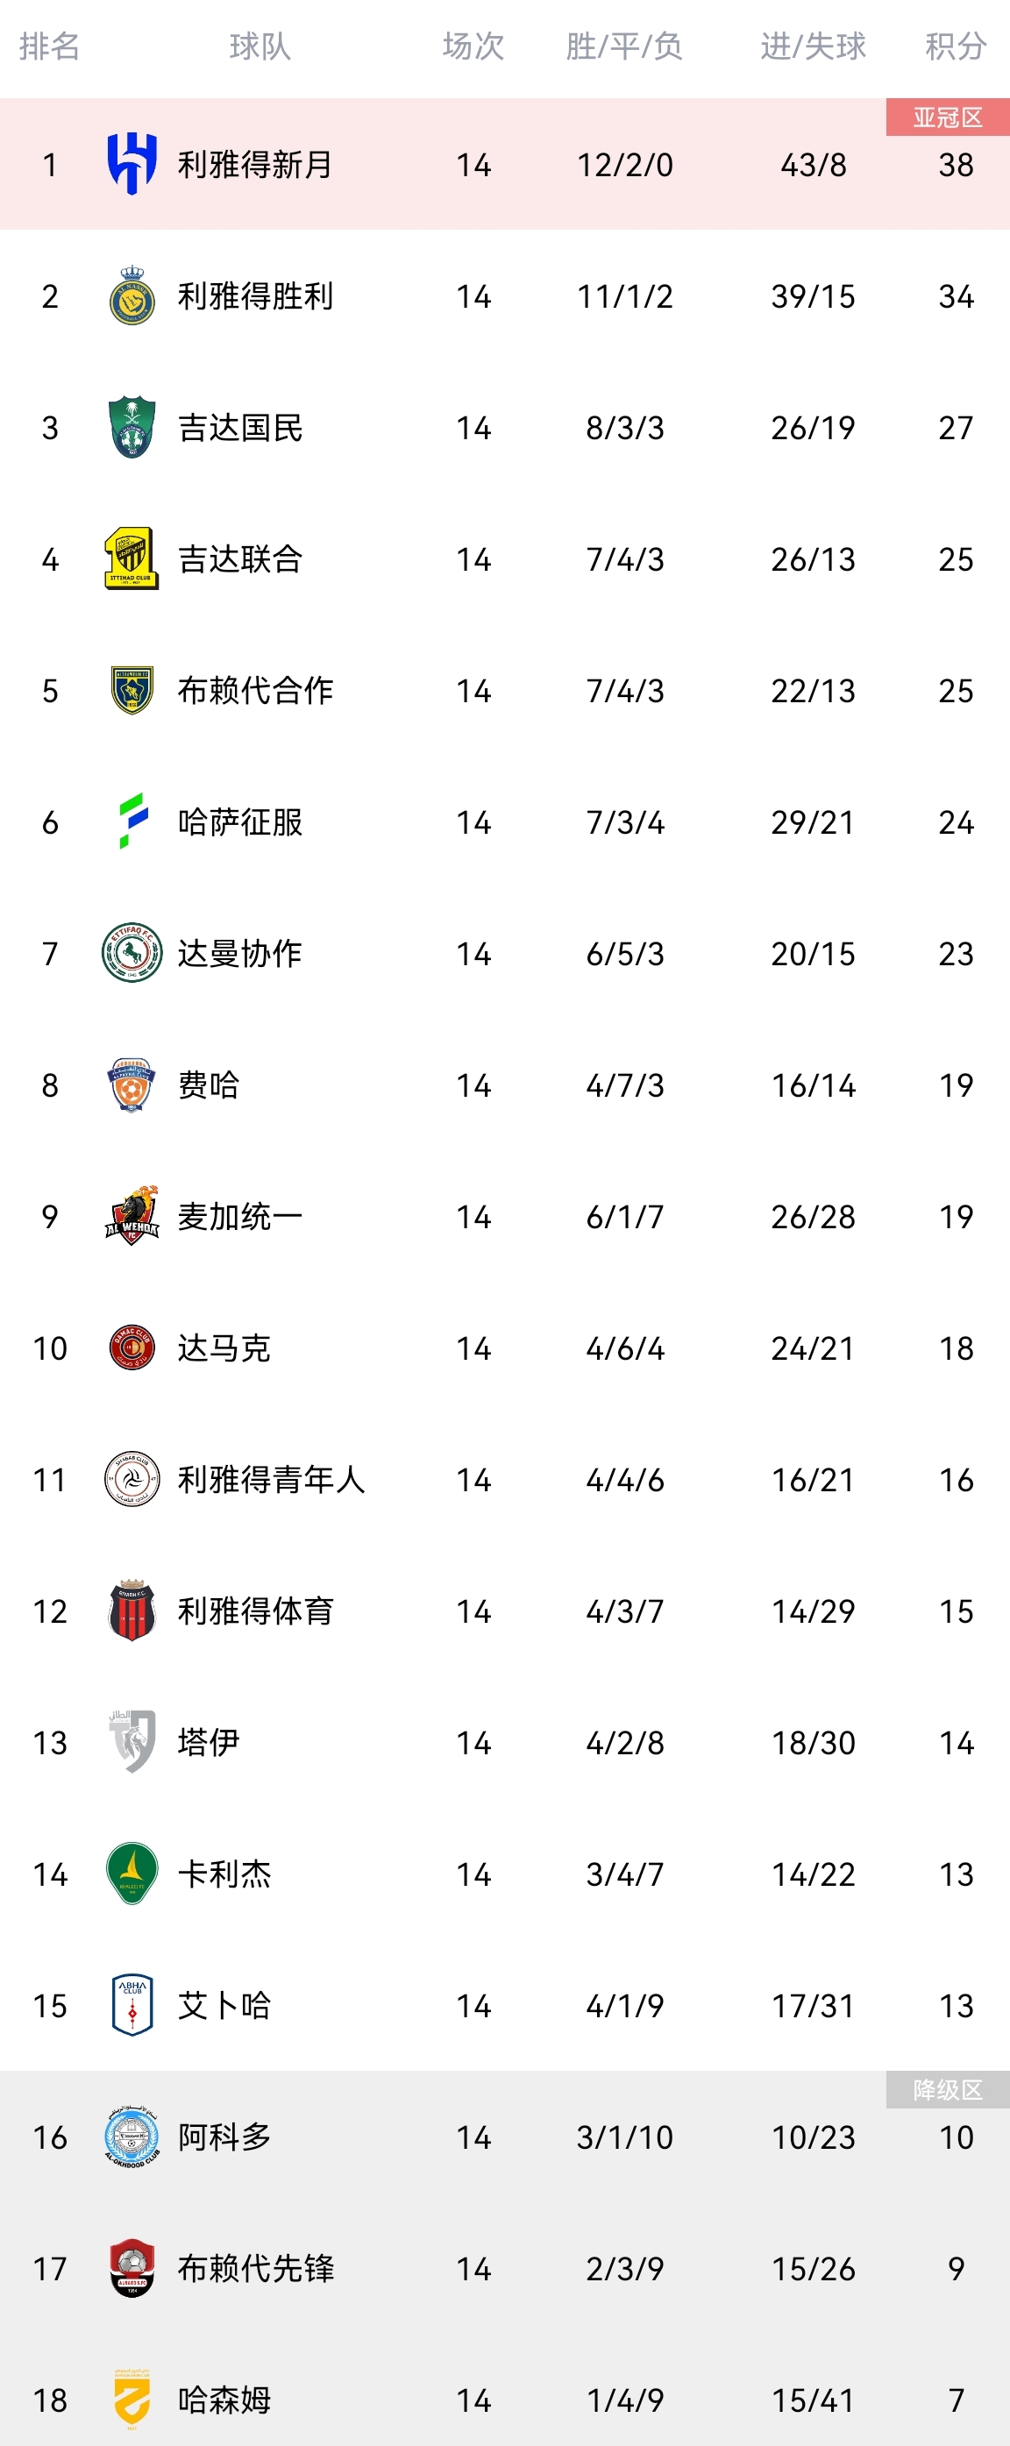Click the 哈萨征服 green-blue logo

tap(132, 821)
